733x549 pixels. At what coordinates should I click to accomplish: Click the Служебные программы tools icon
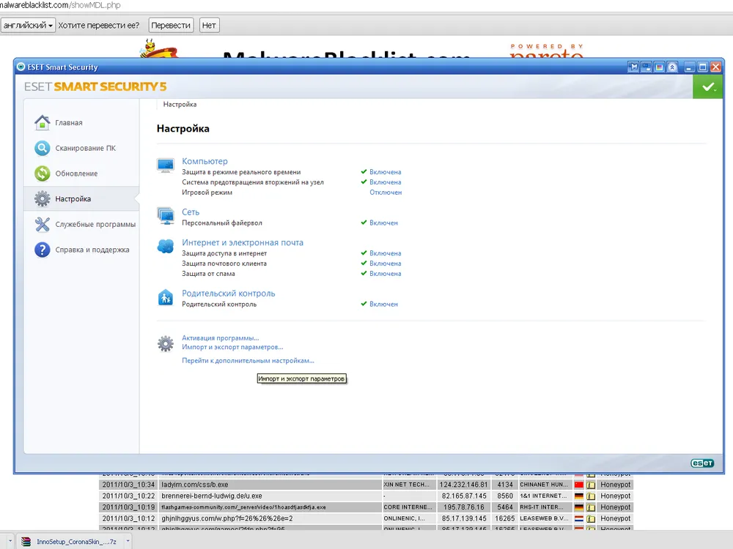pos(43,225)
